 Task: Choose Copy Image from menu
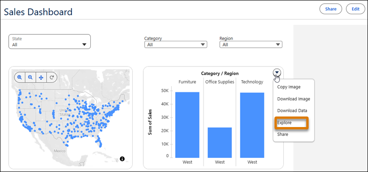point(289,87)
